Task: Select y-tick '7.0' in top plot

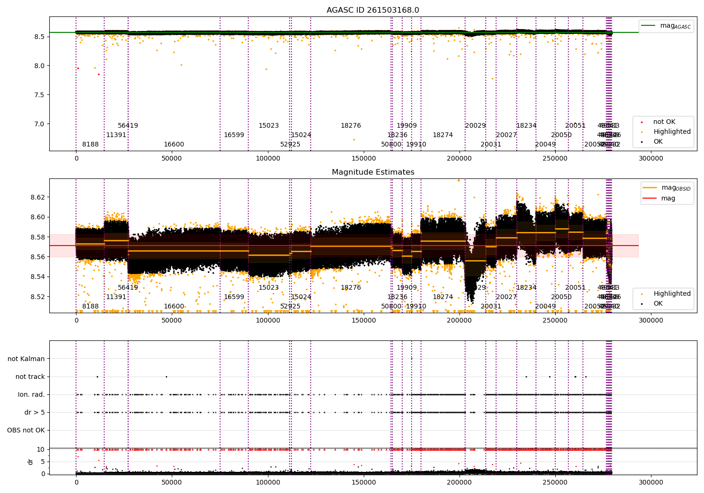Action: [x=39, y=124]
